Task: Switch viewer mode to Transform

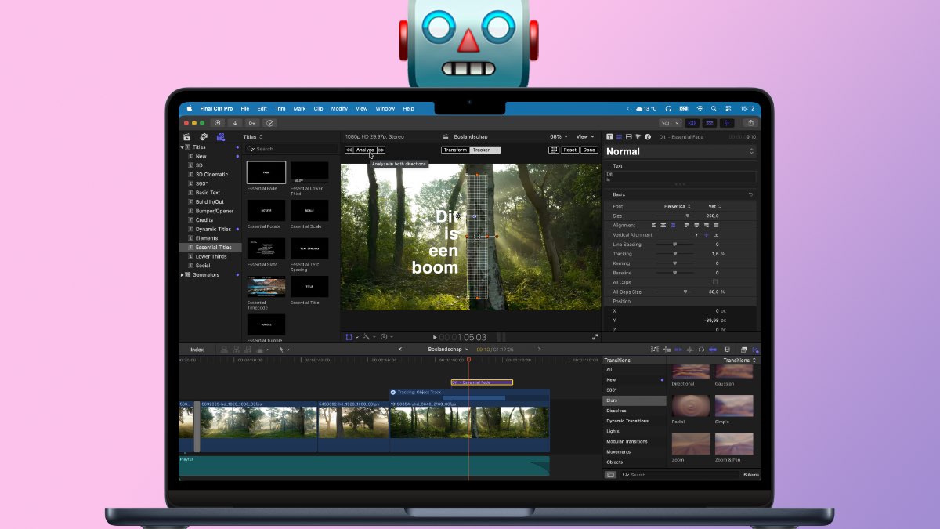Action: [x=455, y=150]
